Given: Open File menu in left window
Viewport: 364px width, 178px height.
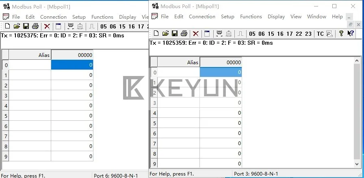Looking at the screenshot, I should tap(16, 17).
